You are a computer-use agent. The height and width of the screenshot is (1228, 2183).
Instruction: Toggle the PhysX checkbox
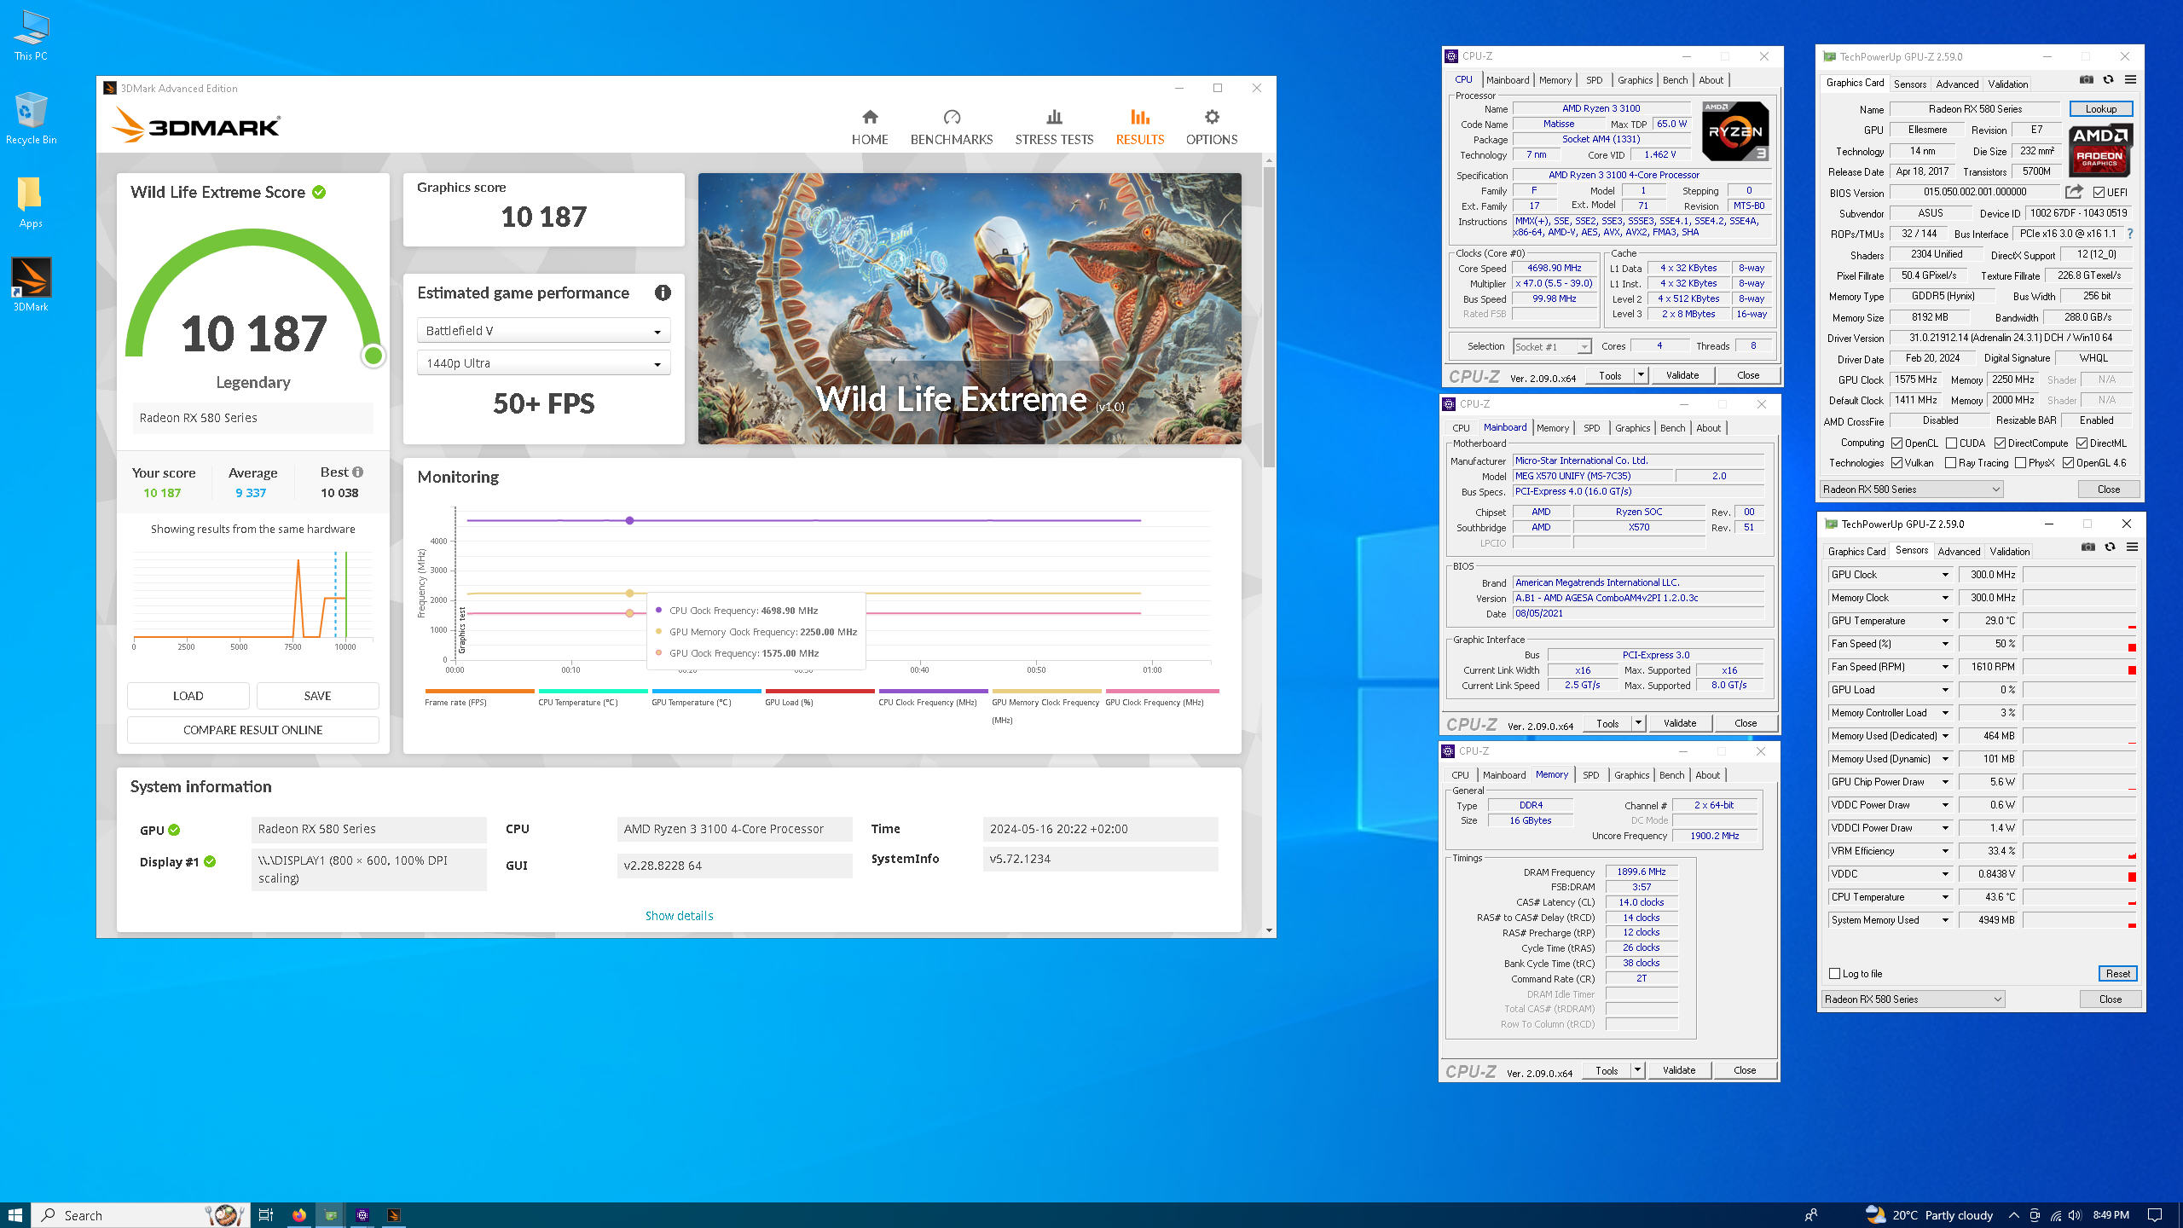coord(2021,463)
